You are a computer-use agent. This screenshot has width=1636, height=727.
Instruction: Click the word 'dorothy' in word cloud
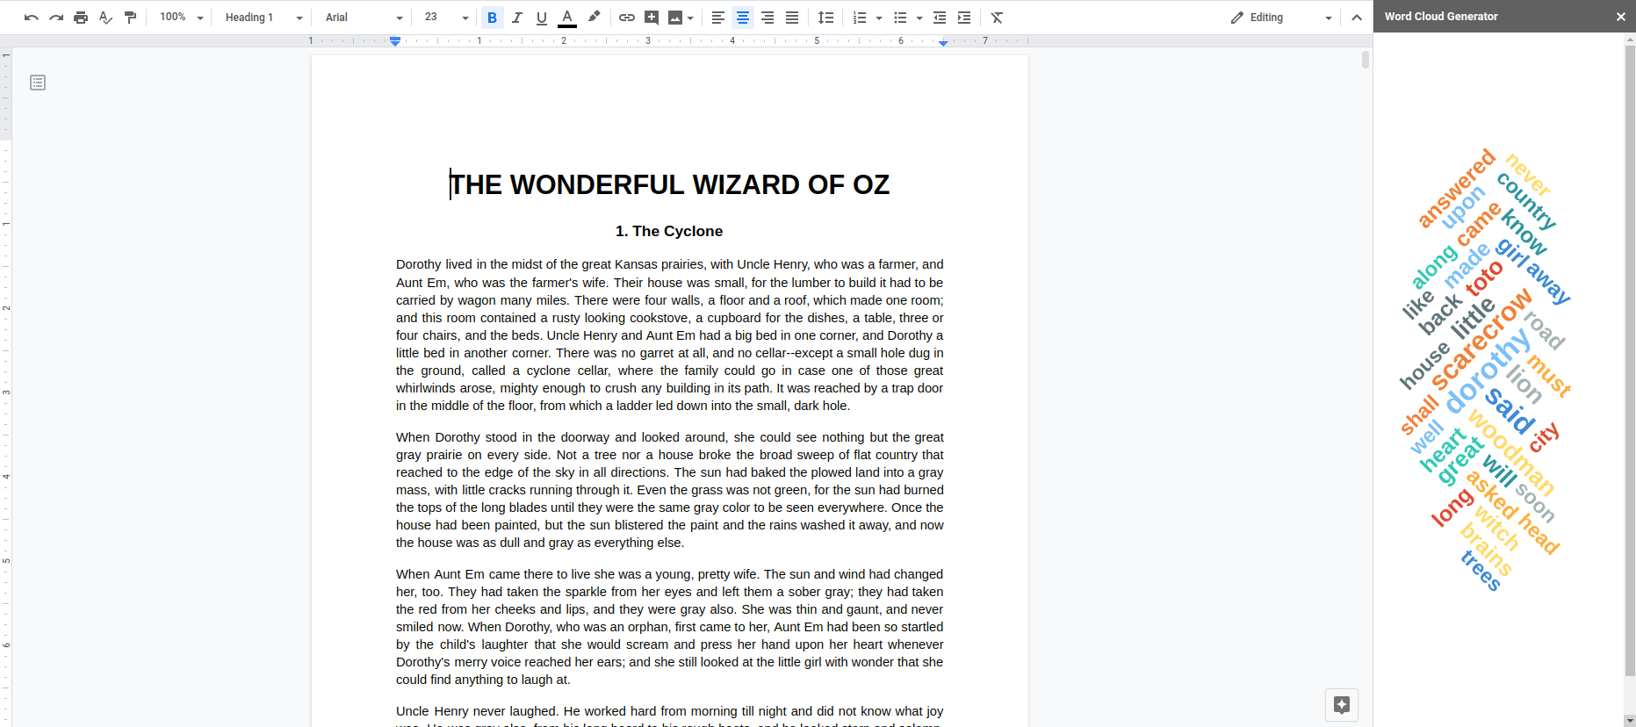pyautogui.click(x=1488, y=371)
